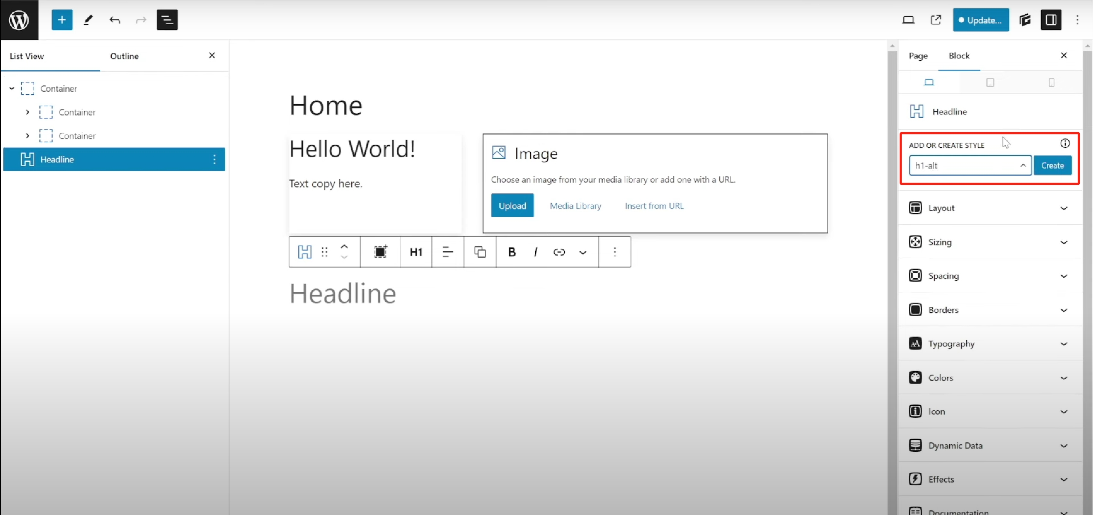Collapse the top-level Container tree item
The width and height of the screenshot is (1093, 515).
click(12, 89)
